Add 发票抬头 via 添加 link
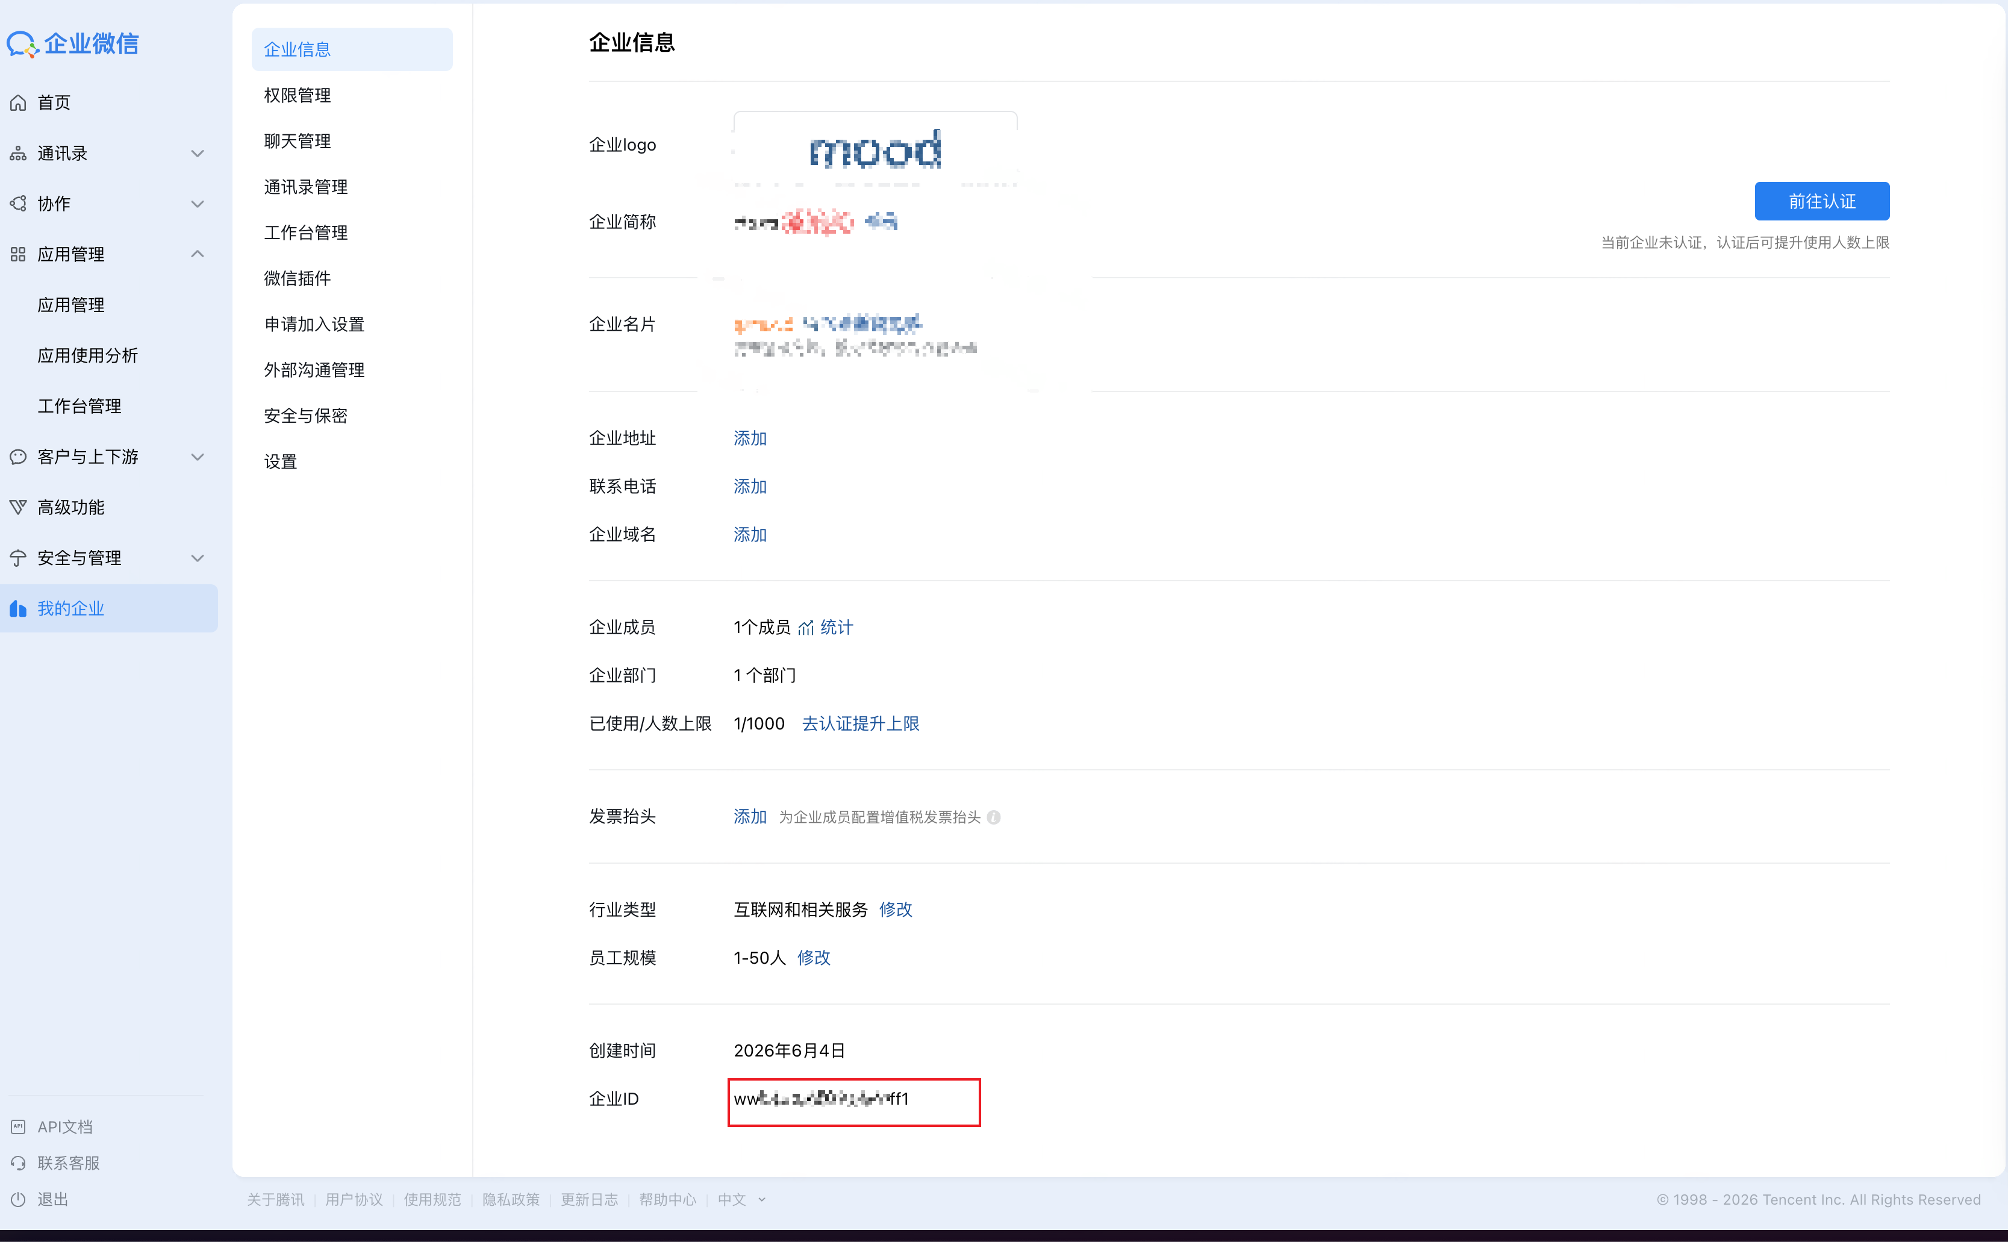The height and width of the screenshot is (1242, 2008). pos(750,817)
